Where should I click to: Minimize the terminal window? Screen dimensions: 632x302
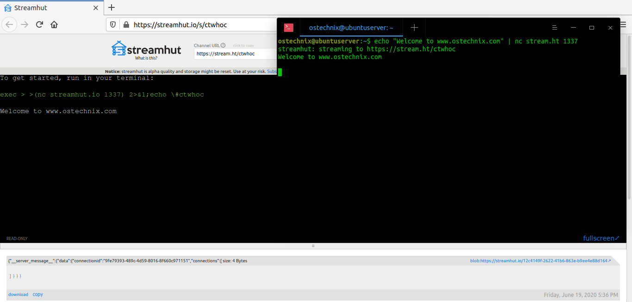click(573, 28)
